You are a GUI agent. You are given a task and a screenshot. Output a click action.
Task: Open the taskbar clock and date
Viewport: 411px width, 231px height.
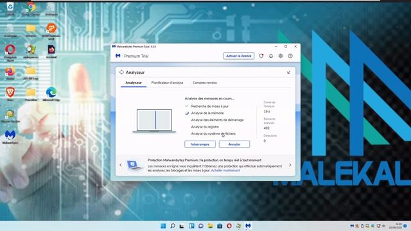pyautogui.click(x=395, y=226)
